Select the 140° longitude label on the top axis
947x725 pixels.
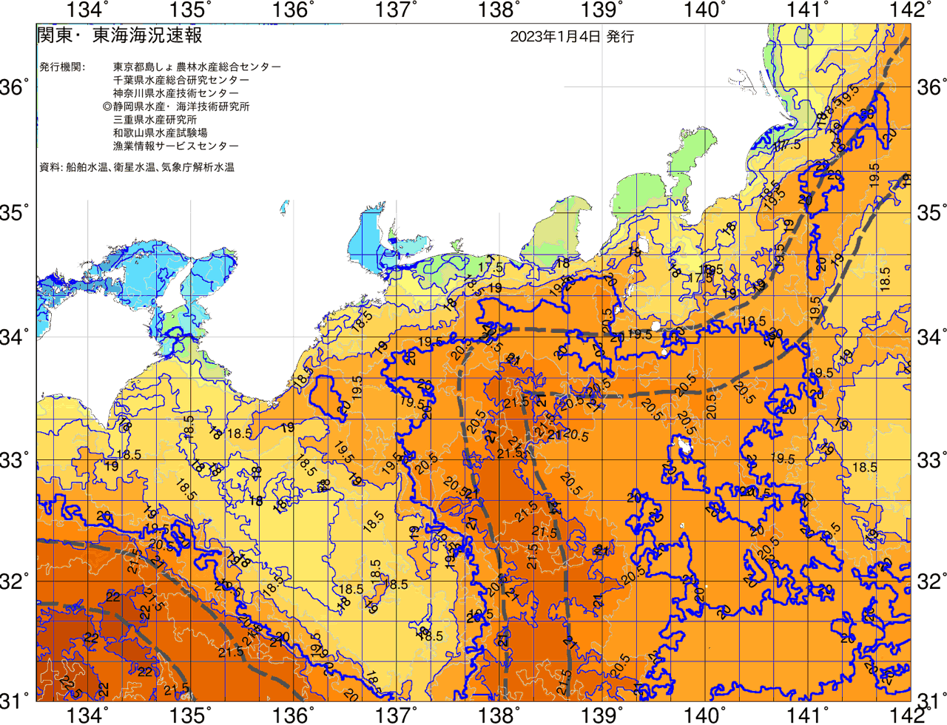(x=704, y=10)
